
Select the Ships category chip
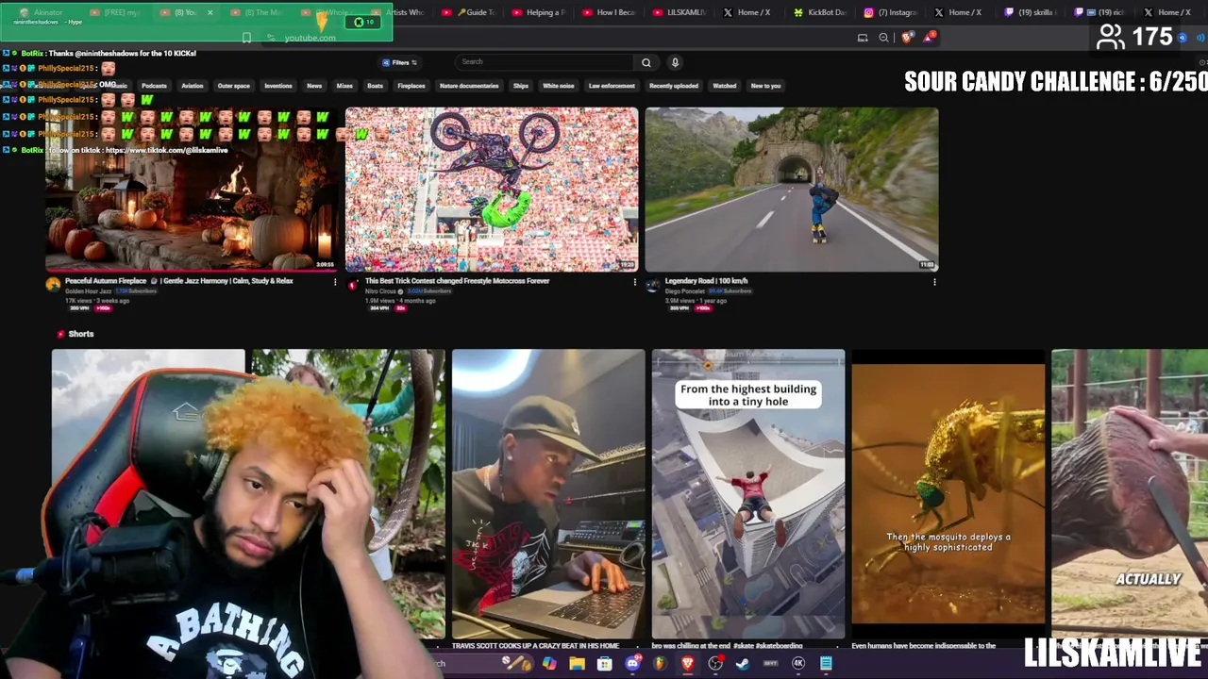click(x=521, y=86)
